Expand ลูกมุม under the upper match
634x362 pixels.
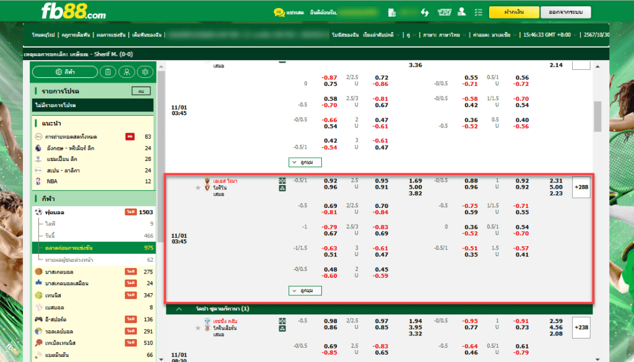tap(305, 162)
